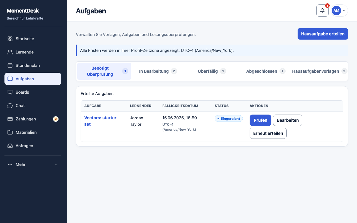
Task: Open the Überfällig tab
Action: tap(212, 71)
